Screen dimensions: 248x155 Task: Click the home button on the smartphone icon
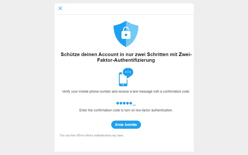click(x=123, y=85)
